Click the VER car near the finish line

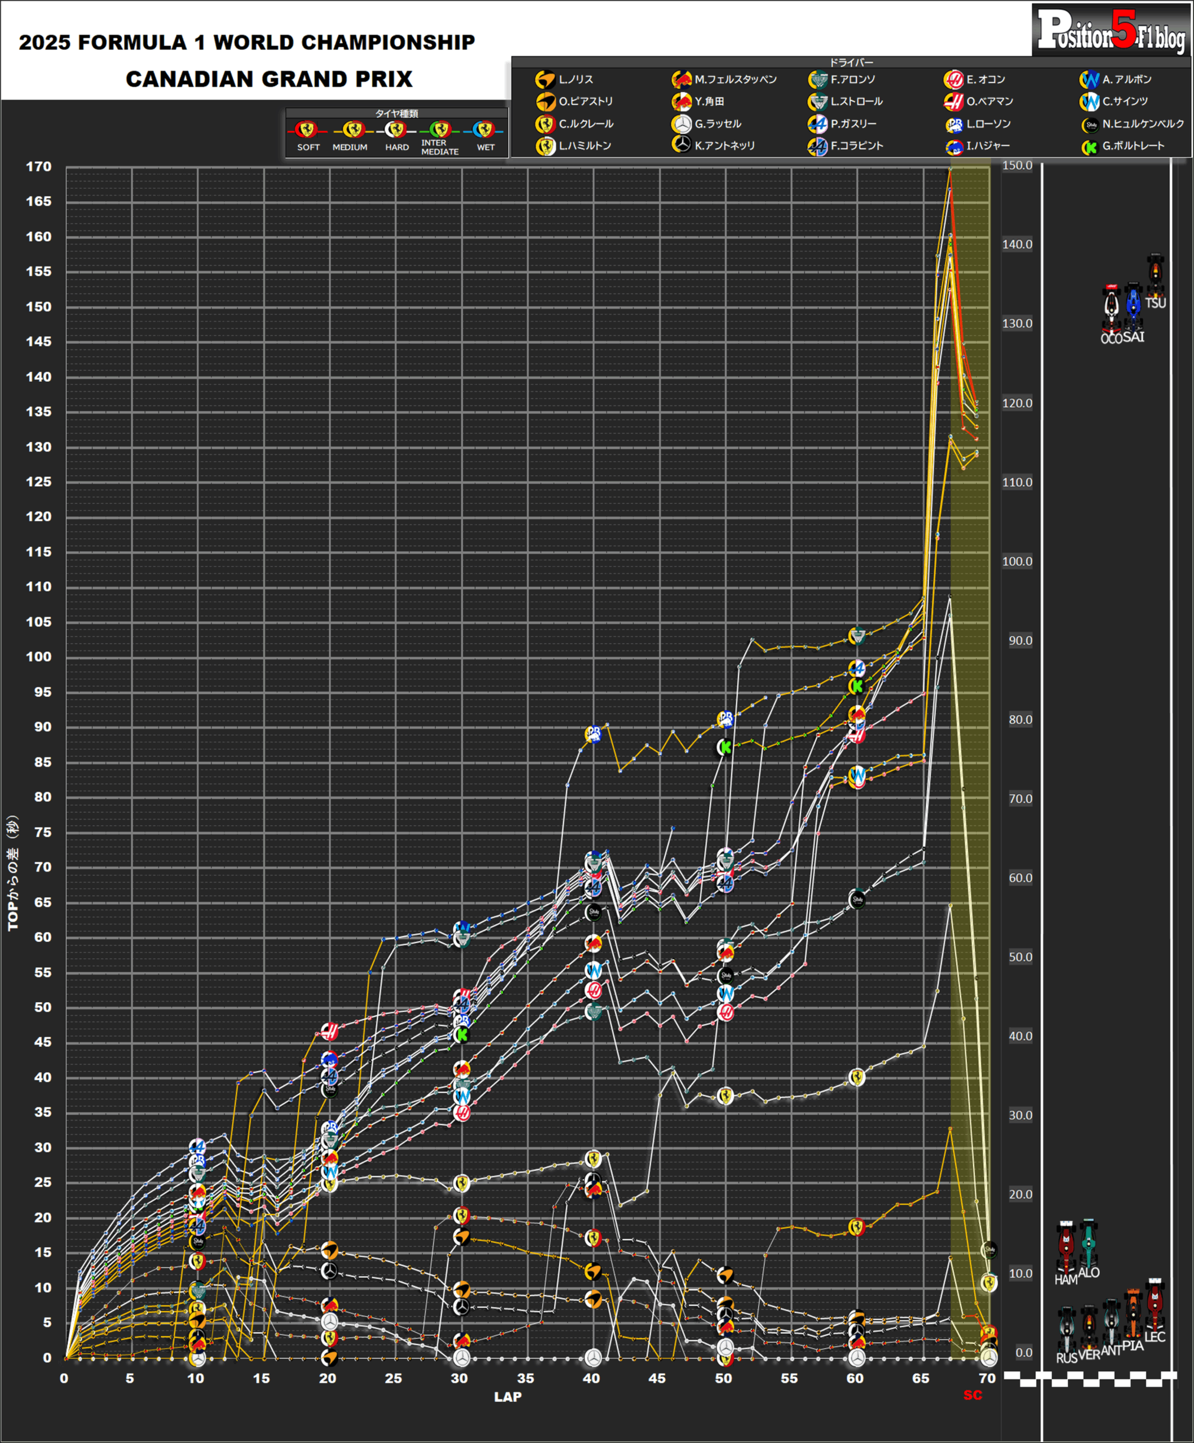pyautogui.click(x=1089, y=1328)
